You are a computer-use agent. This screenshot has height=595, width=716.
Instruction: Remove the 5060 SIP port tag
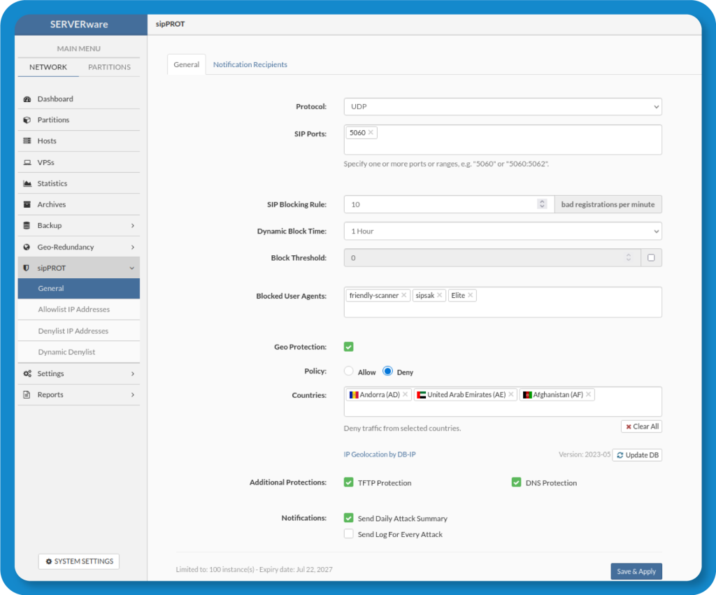[371, 133]
